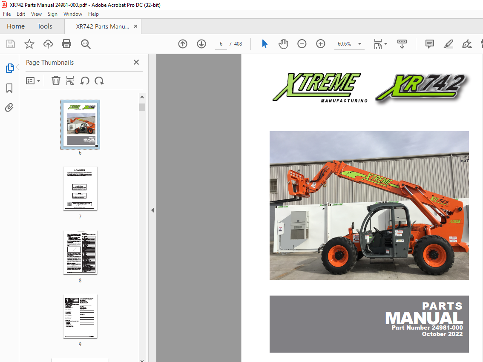Open fit page options icon

[x=380, y=44]
